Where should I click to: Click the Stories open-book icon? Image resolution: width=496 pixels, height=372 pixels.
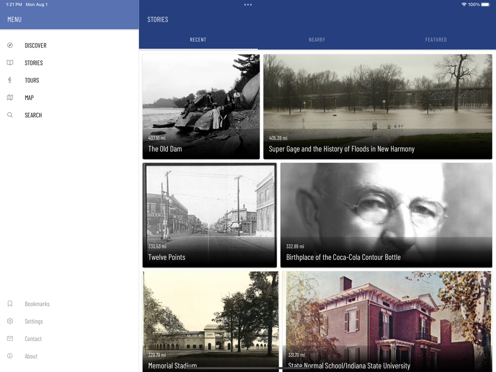click(10, 62)
